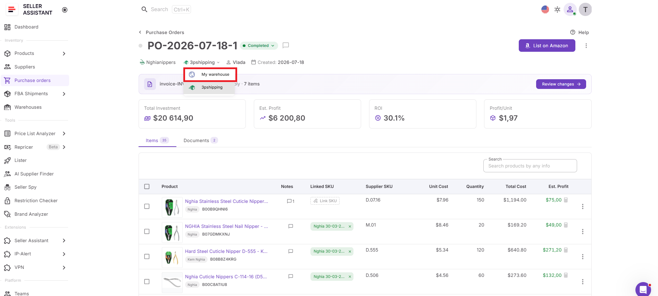Expand the Products submenu chevron
Viewport: 658px width, 296px height.
click(x=64, y=54)
